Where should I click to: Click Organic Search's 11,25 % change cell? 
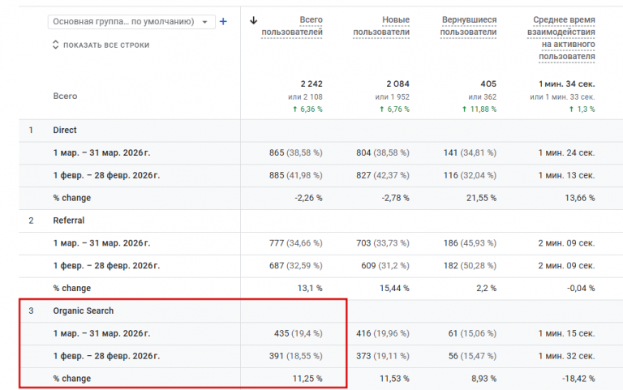306,379
